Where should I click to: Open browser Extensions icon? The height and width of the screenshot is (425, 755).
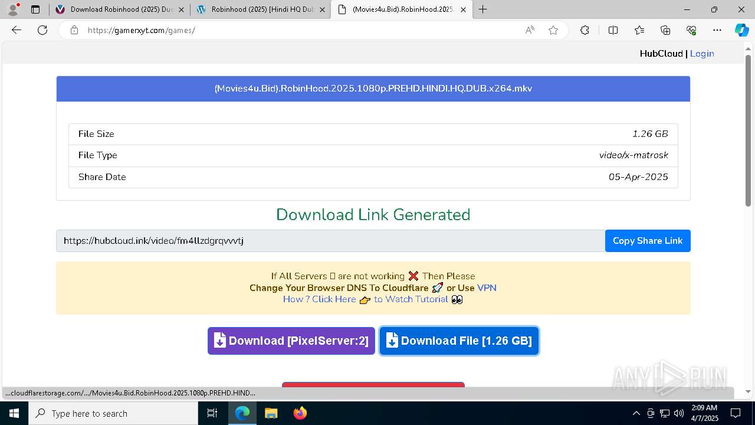[585, 30]
